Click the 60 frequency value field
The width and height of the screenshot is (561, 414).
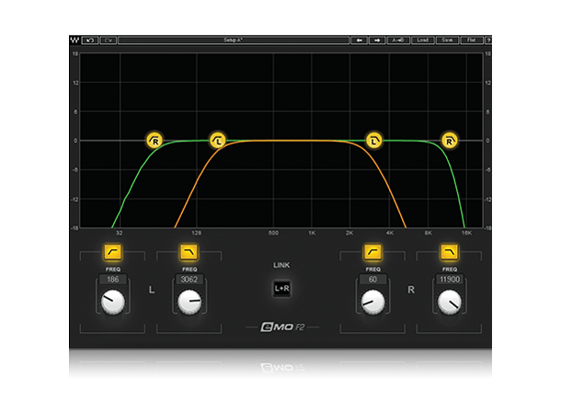(372, 280)
